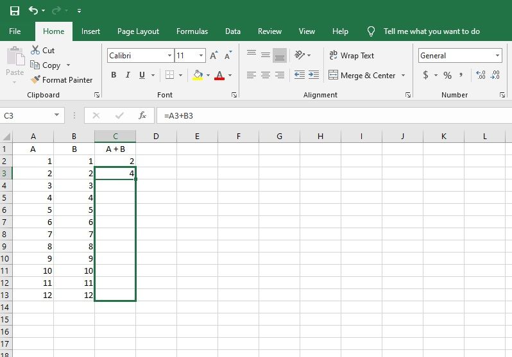Select cell C2 containing 2
The height and width of the screenshot is (357, 512).
tap(115, 162)
